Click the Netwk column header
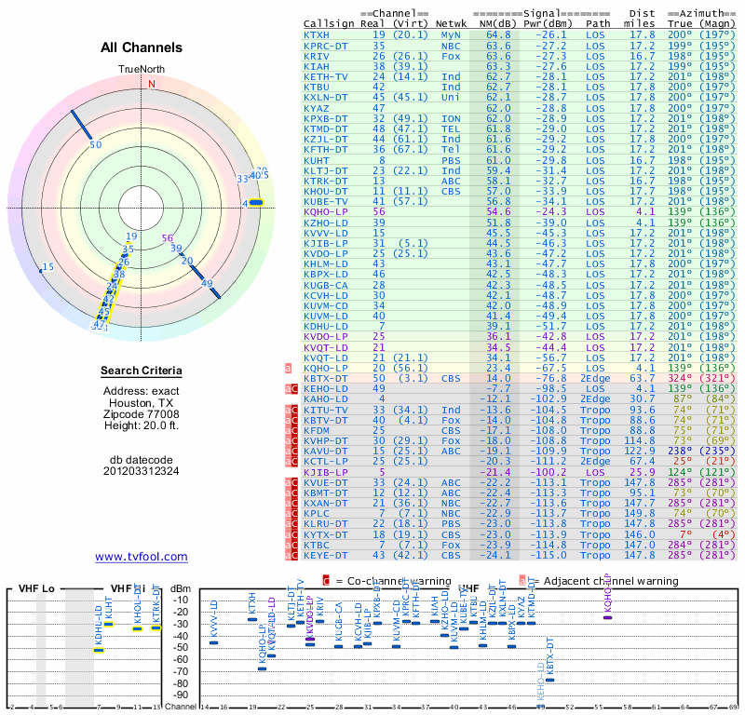This screenshot has width=745, height=715. 451,24
